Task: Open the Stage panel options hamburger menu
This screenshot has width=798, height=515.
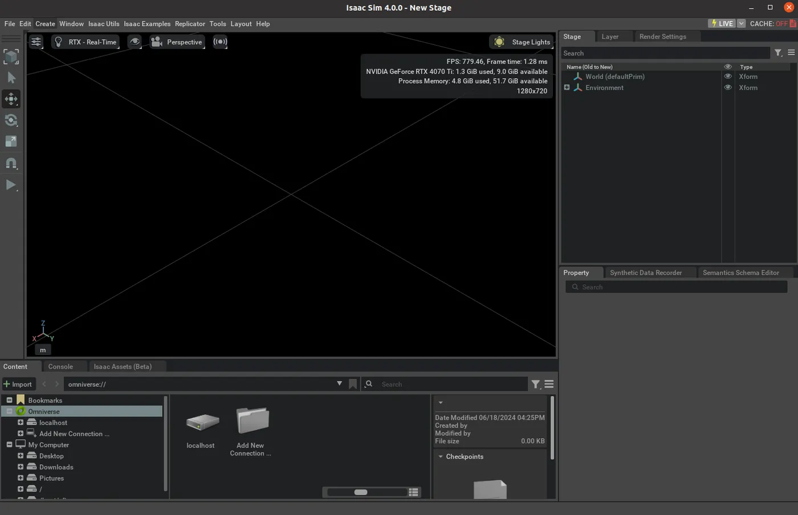Action: [791, 52]
